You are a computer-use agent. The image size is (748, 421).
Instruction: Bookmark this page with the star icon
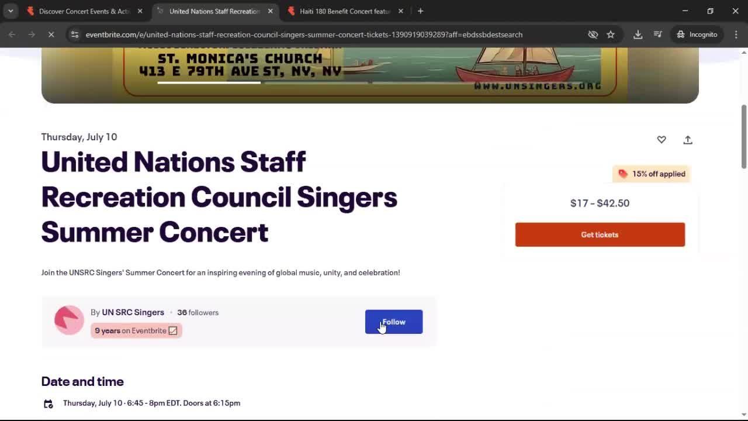(x=611, y=34)
